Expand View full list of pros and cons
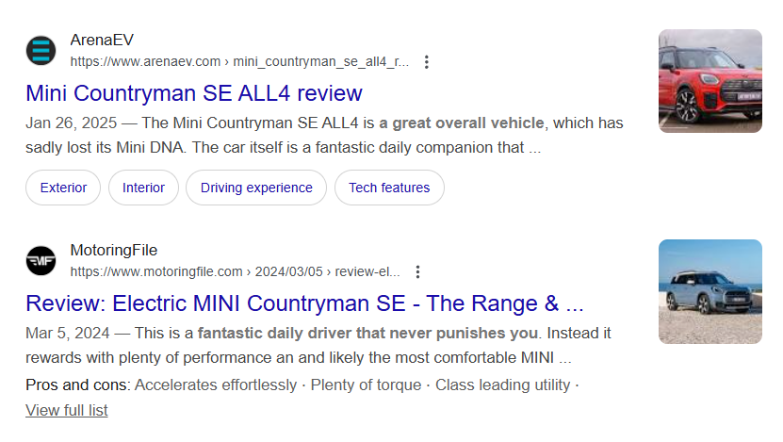This screenshot has height=442, width=783. tap(67, 410)
